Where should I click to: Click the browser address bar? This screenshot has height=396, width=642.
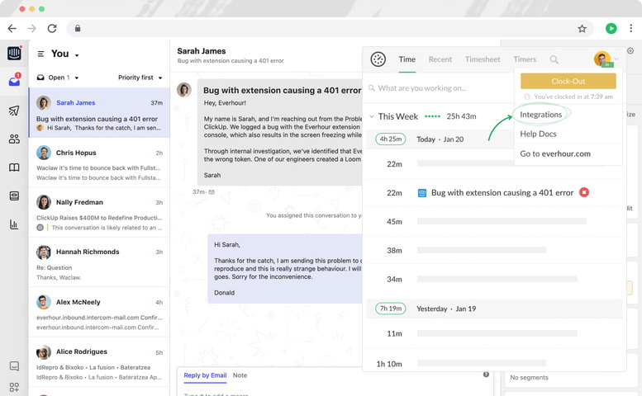[x=330, y=28]
